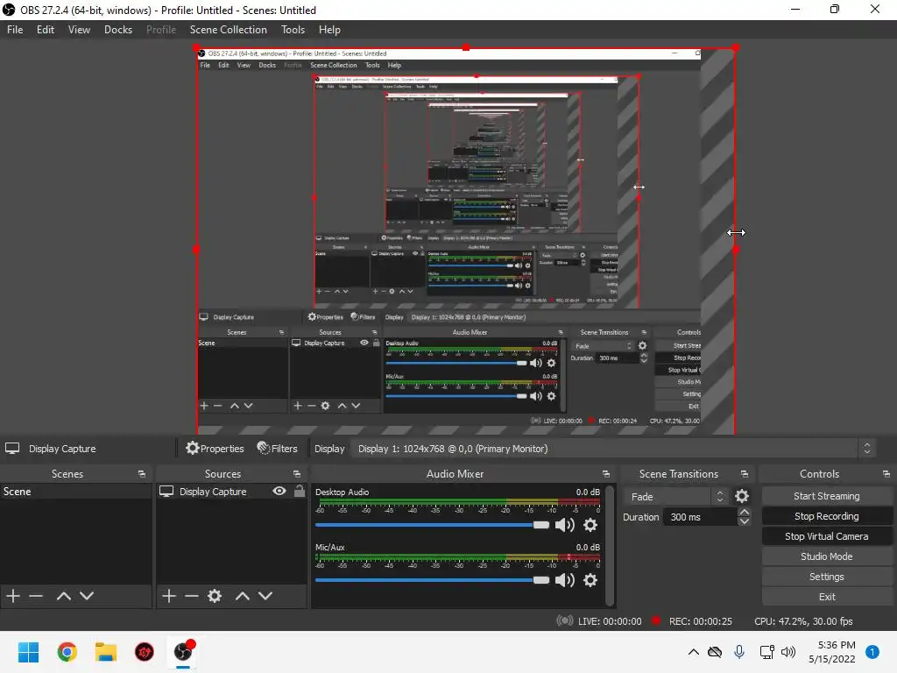Open the File menu
The image size is (897, 673).
pyautogui.click(x=15, y=30)
